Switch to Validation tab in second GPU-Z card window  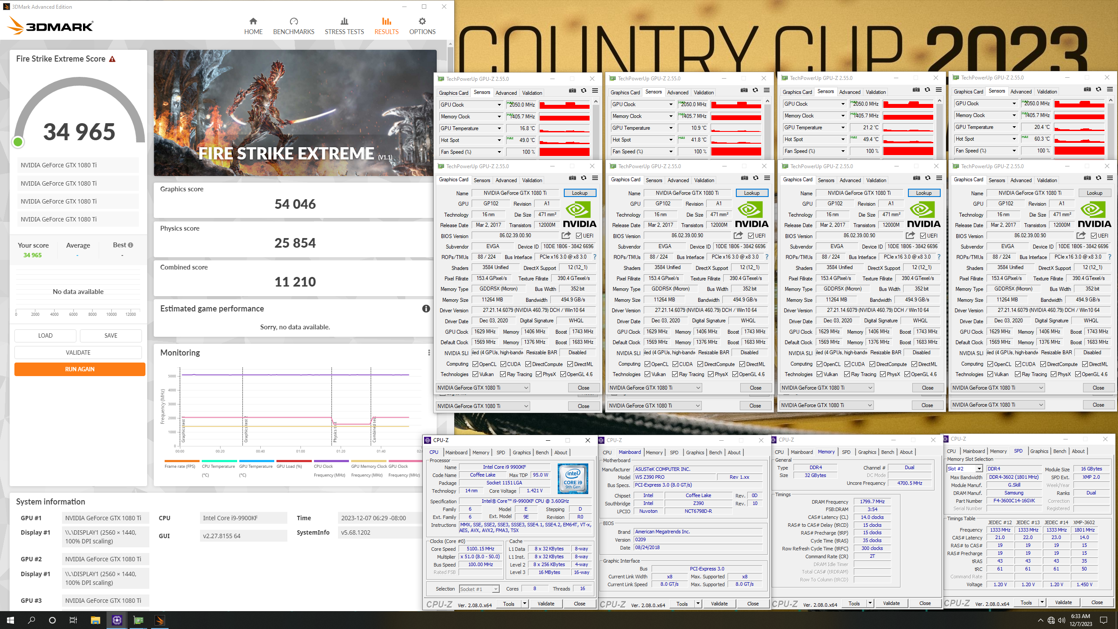[x=704, y=180]
